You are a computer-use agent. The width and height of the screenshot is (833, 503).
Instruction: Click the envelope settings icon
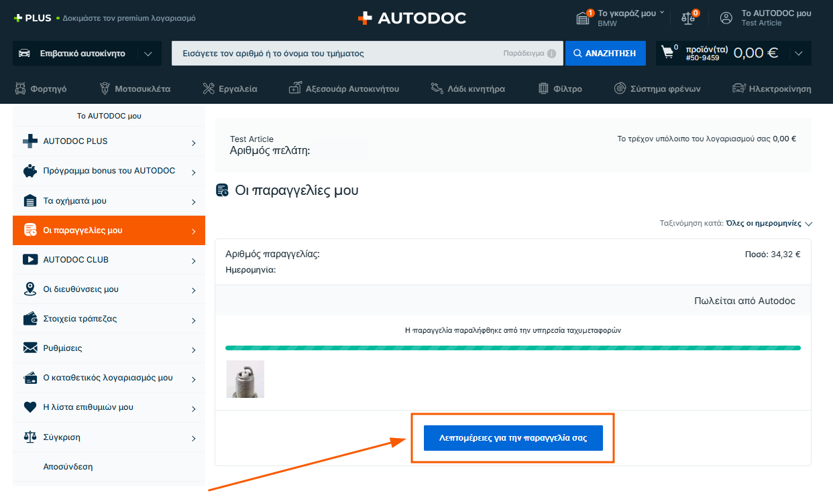tap(30, 348)
